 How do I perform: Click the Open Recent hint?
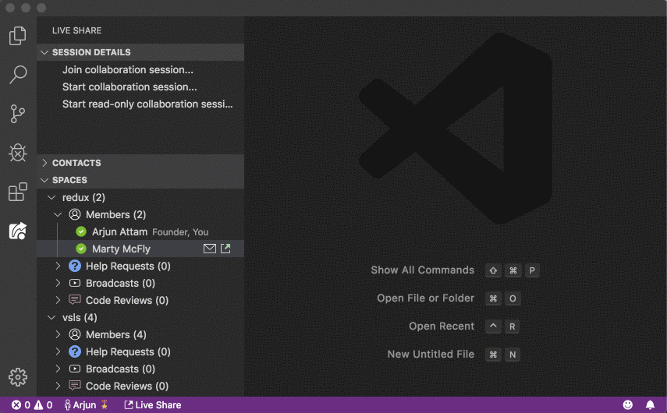(x=442, y=327)
